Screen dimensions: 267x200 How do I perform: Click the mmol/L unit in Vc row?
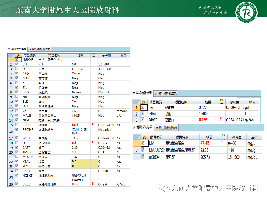pos(122,111)
